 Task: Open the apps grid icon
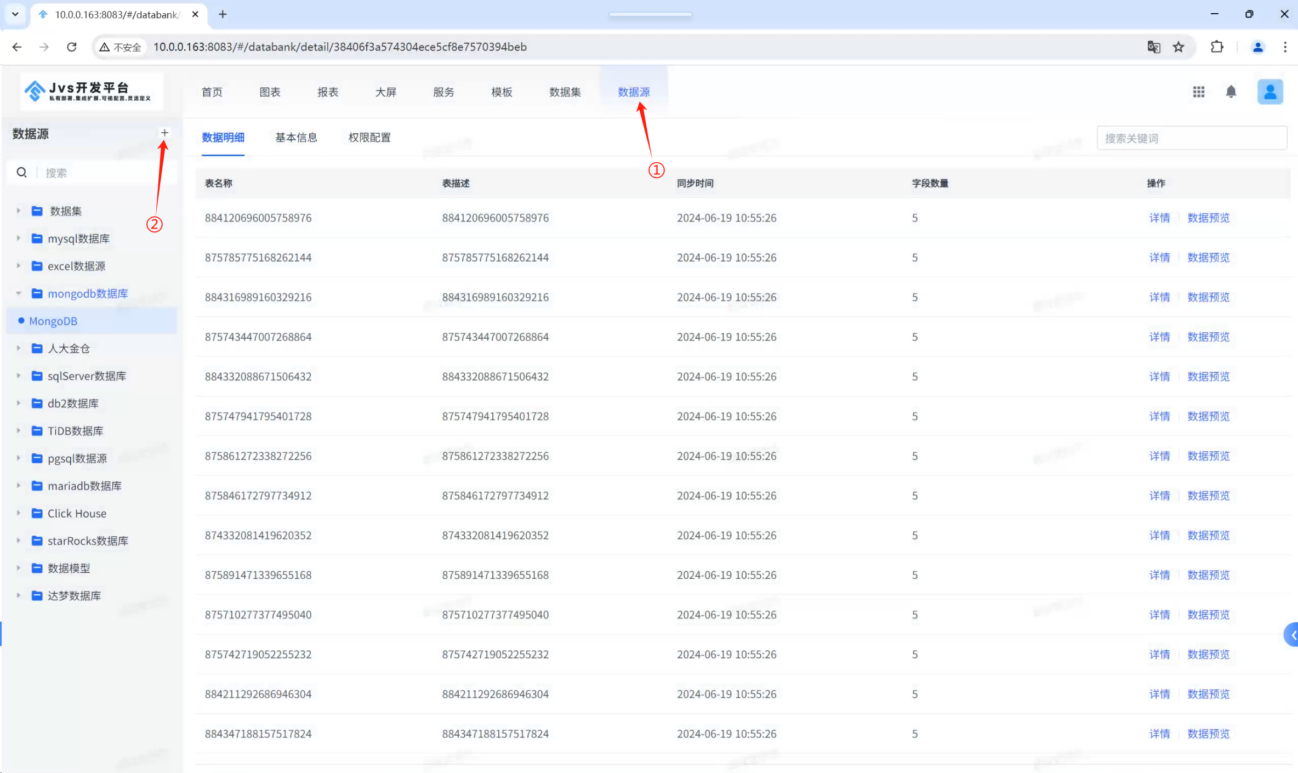click(1199, 92)
